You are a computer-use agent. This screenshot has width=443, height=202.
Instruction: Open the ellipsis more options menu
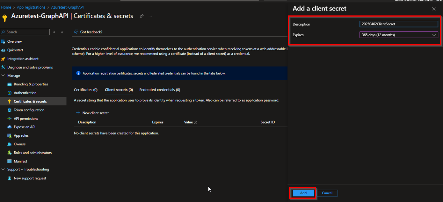point(150,16)
